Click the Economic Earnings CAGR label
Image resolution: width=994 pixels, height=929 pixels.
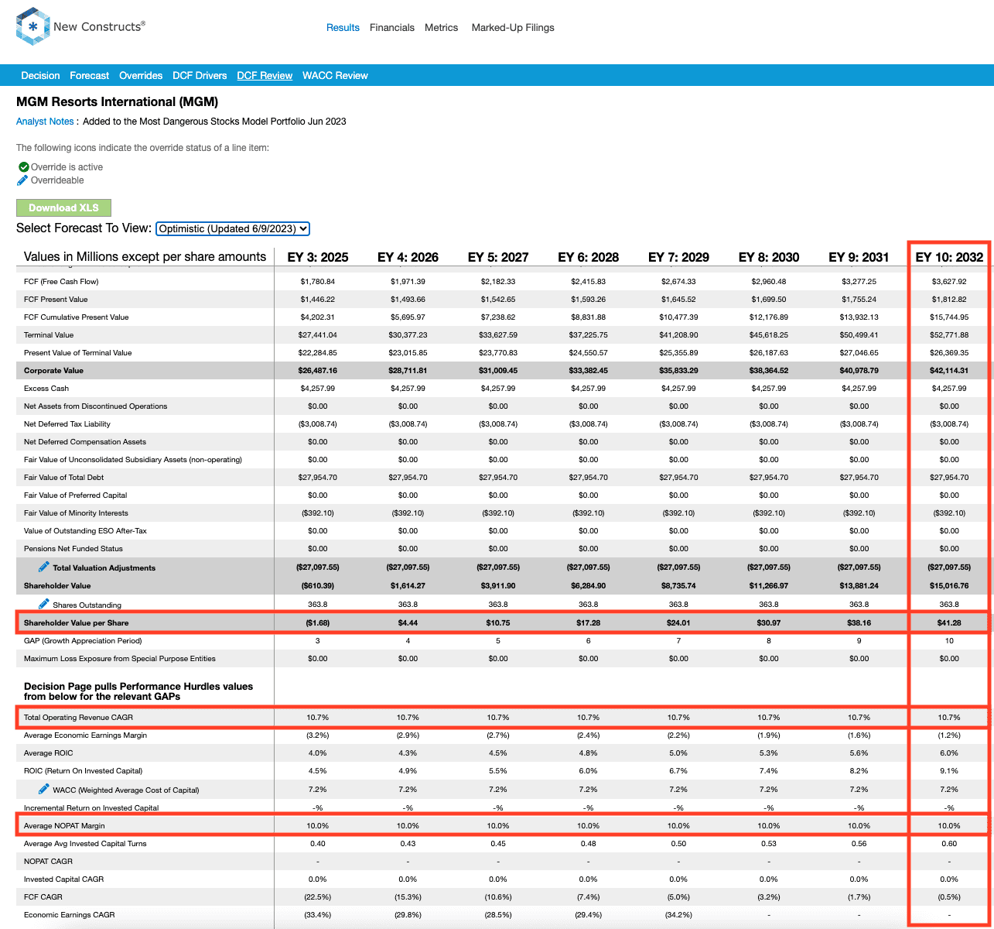[x=70, y=914]
